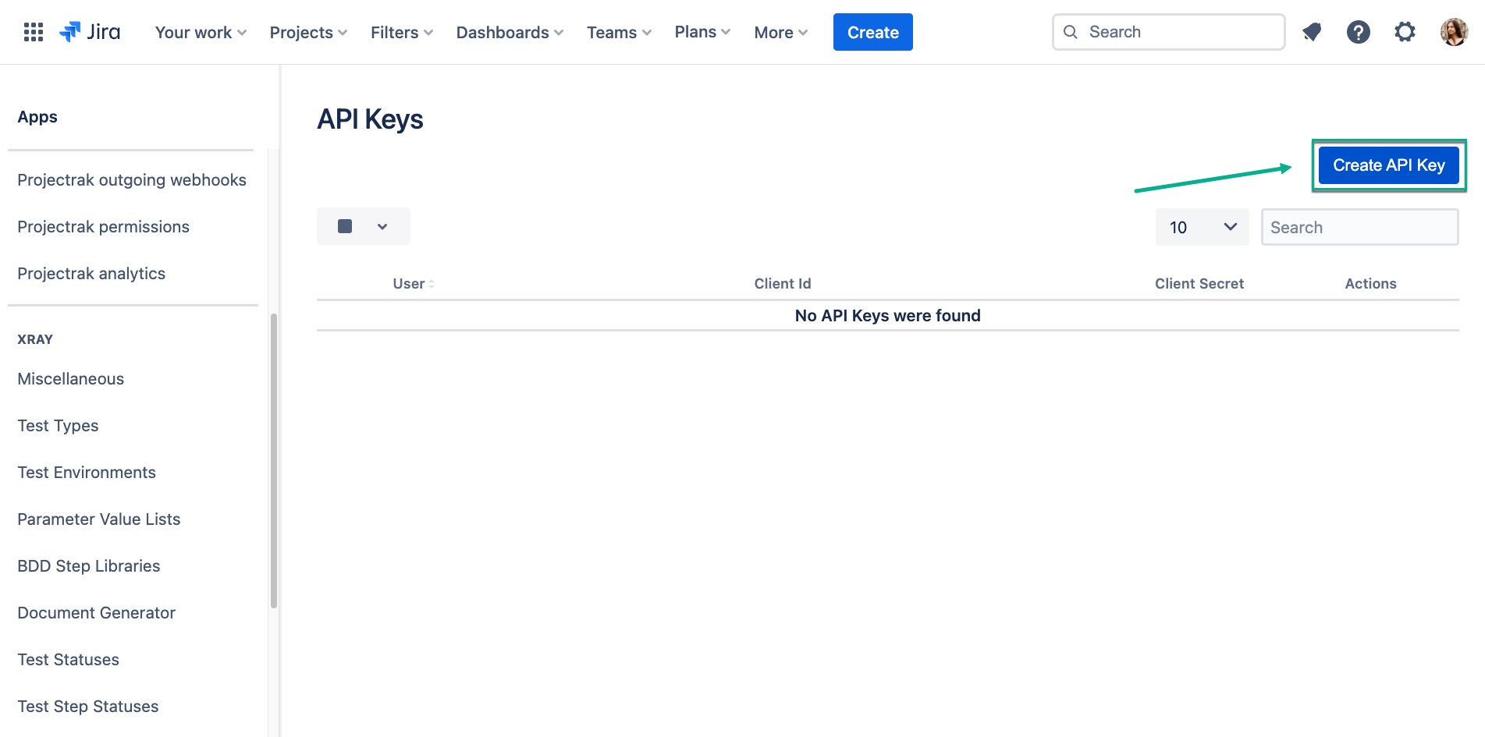
Task: Open the app switcher grid icon
Action: coord(34,32)
